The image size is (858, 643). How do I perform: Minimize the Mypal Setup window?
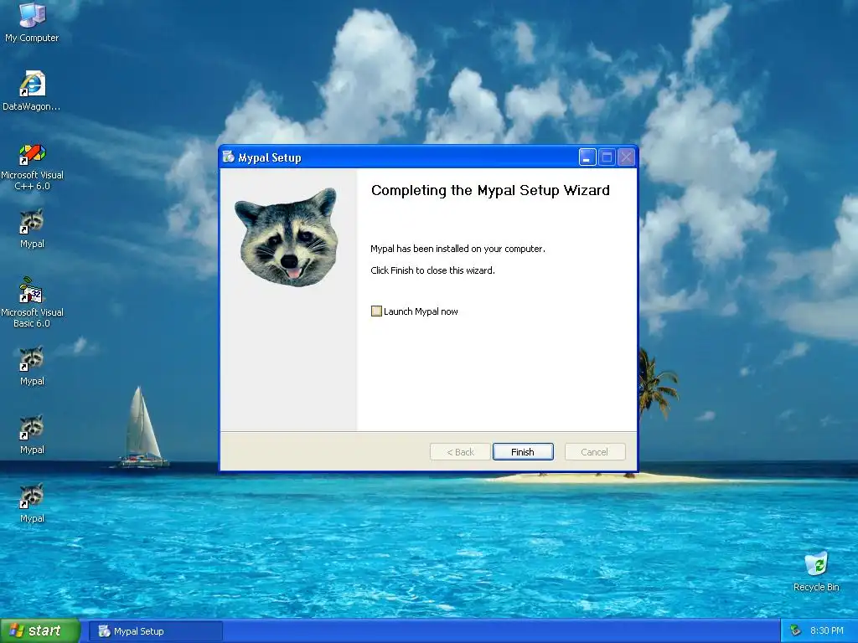(587, 157)
